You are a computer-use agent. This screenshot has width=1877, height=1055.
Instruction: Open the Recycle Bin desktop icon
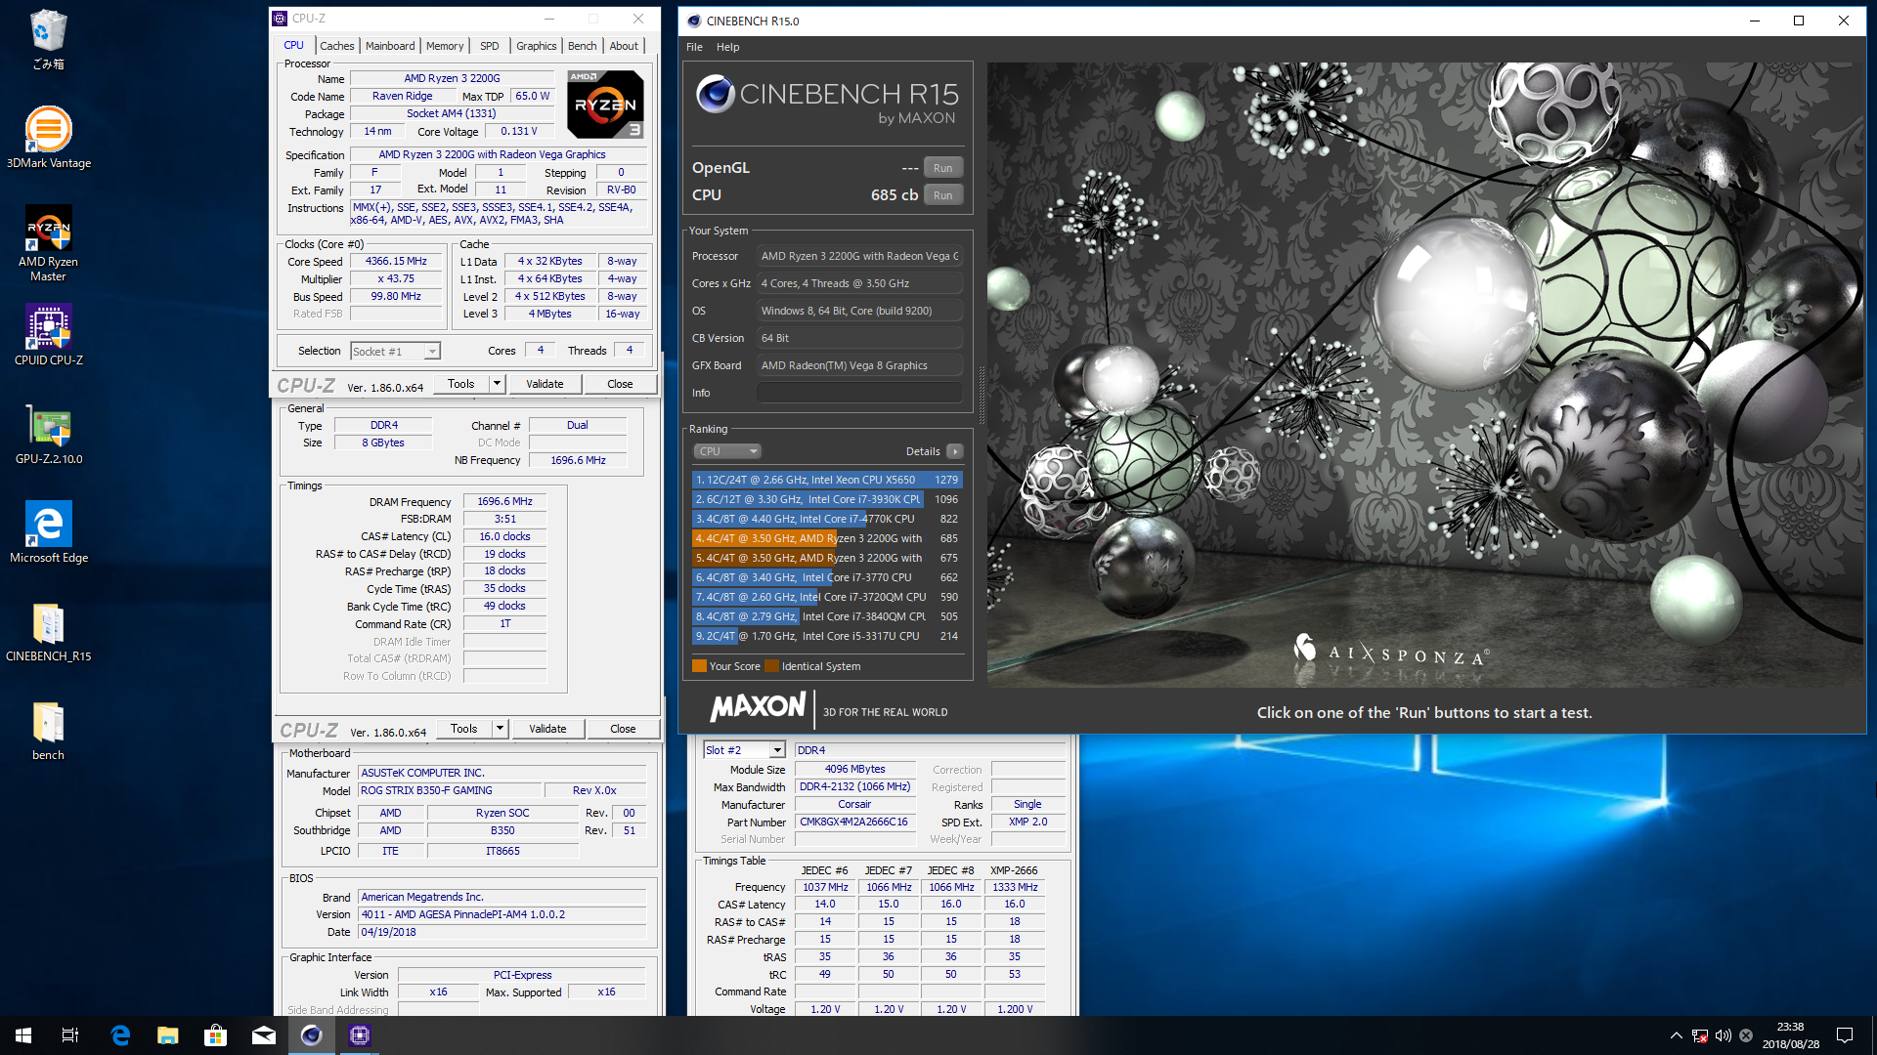48,39
